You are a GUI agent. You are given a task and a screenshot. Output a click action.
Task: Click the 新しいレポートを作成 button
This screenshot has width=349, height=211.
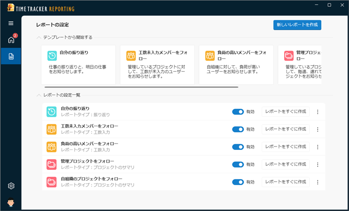[297, 24]
